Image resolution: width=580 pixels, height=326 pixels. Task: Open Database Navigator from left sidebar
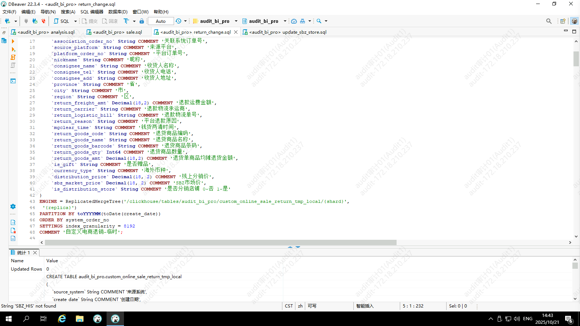tap(4, 41)
